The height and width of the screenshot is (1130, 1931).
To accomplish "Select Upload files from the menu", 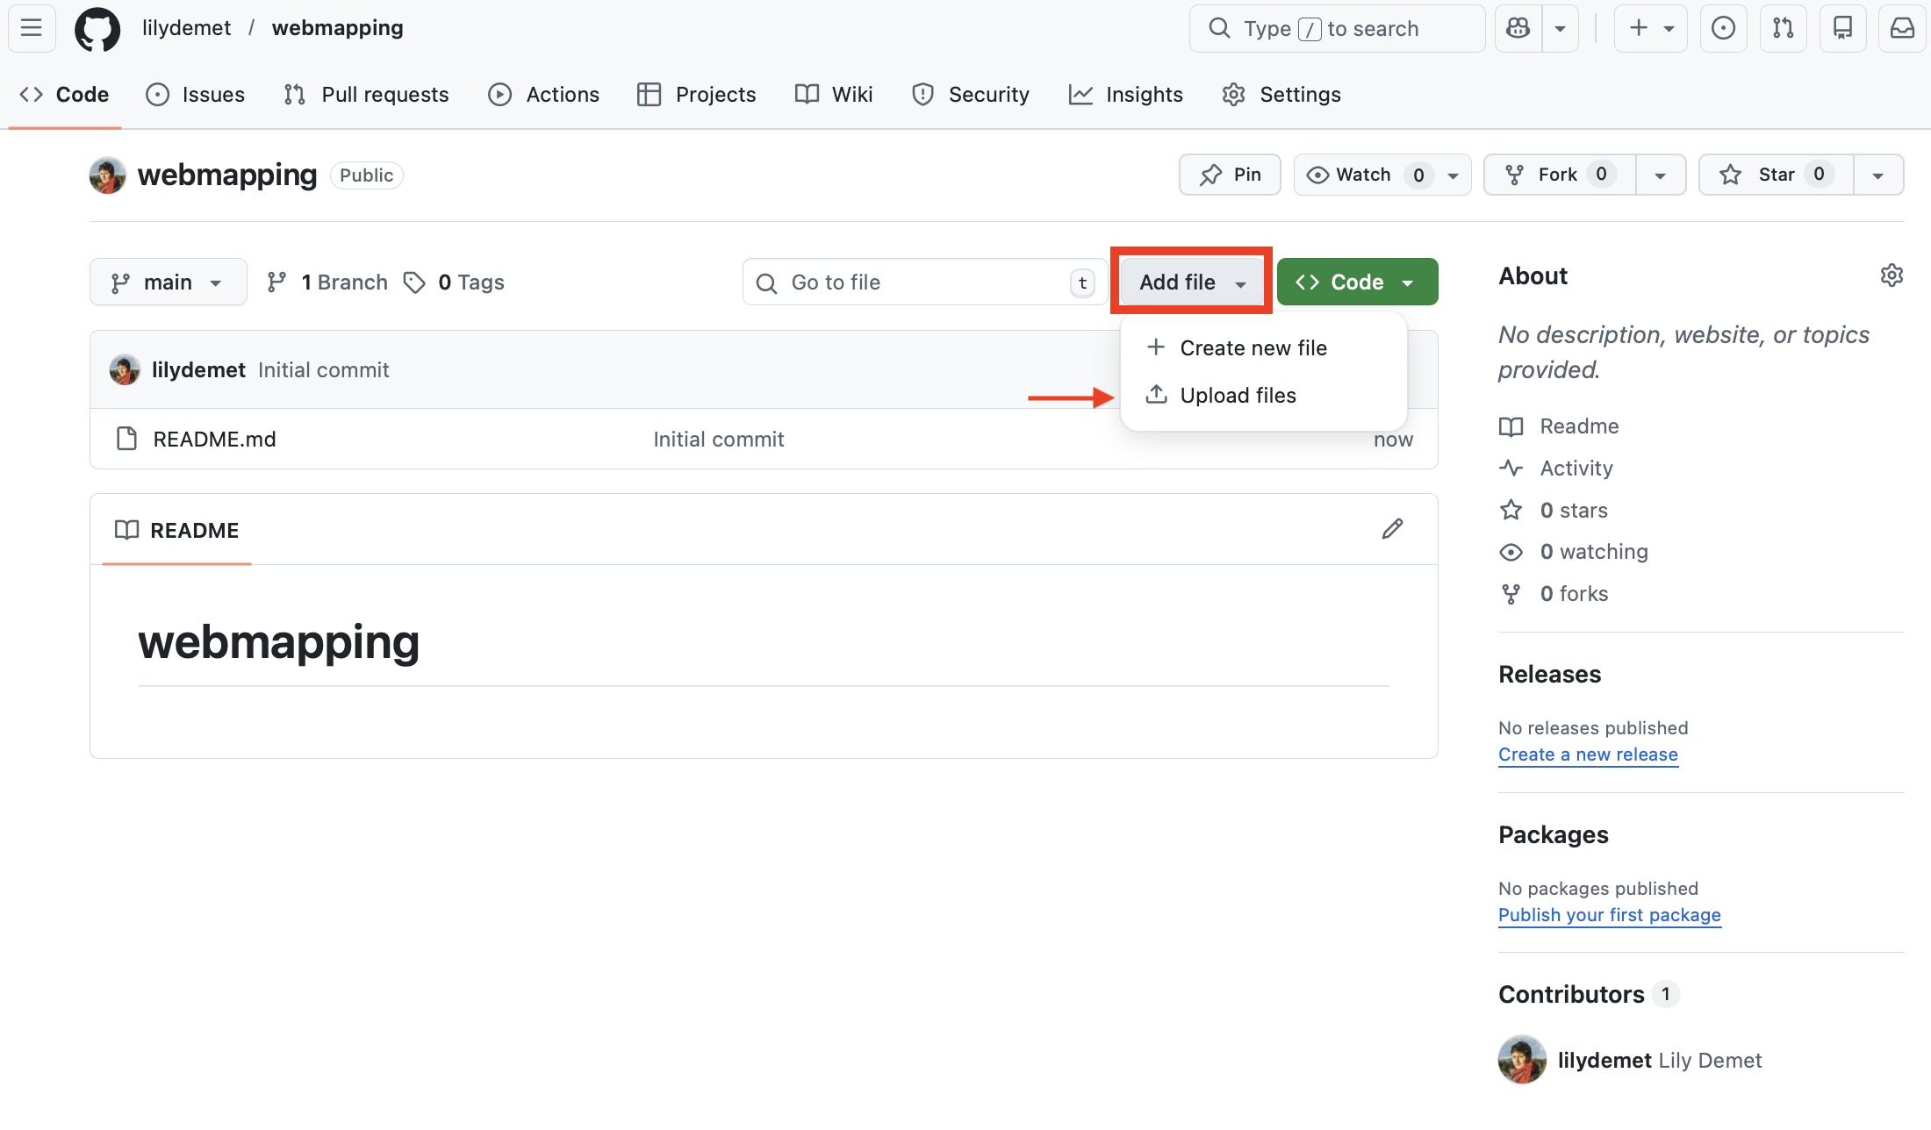I will [1238, 396].
